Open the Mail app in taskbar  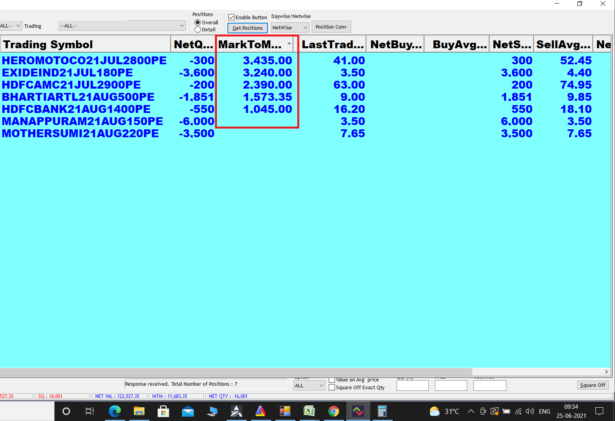tap(188, 411)
